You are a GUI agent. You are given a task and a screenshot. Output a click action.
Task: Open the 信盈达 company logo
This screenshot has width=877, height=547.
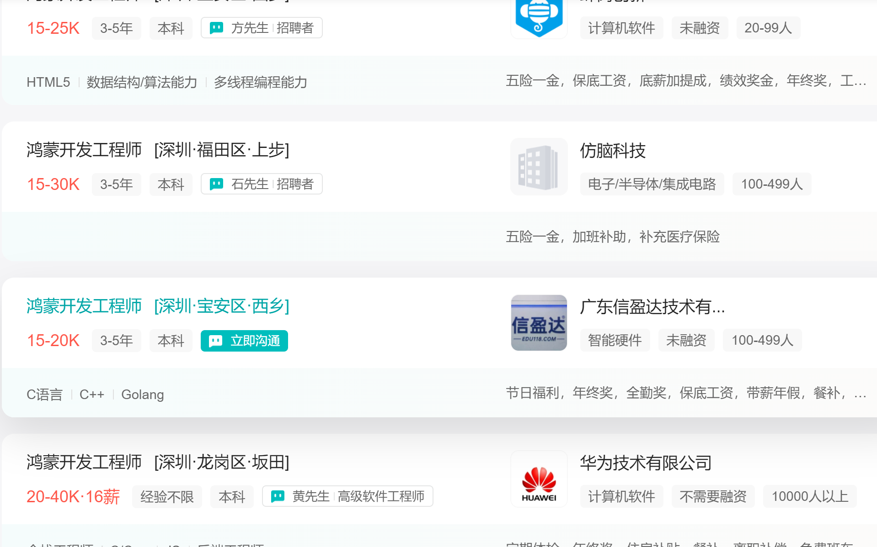coord(539,323)
